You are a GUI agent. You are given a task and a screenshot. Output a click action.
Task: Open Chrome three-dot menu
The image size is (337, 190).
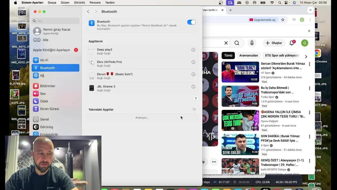click(310, 20)
